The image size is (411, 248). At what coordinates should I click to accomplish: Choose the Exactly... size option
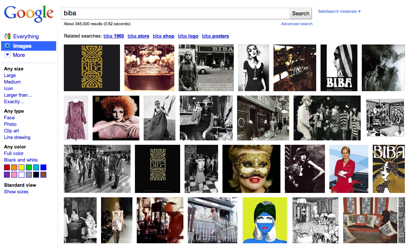(14, 101)
